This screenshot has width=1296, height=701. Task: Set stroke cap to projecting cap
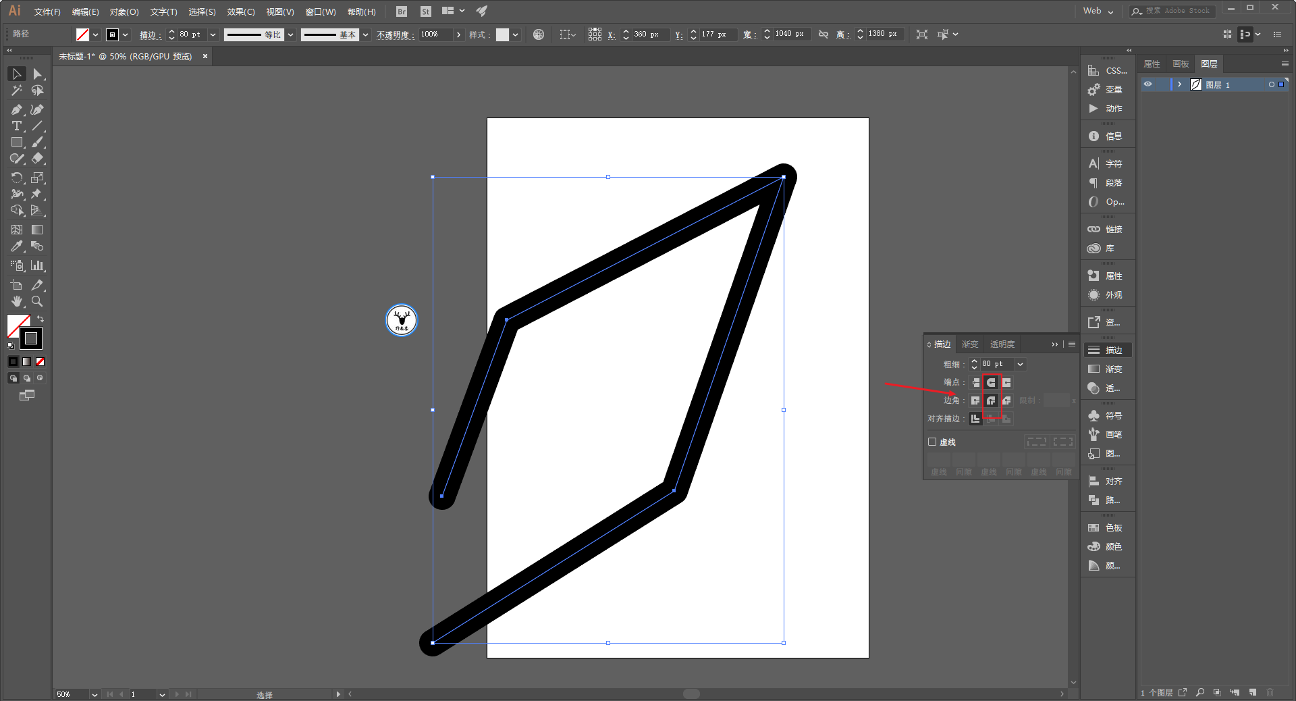tap(1006, 383)
